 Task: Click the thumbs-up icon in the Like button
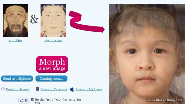(22, 100)
